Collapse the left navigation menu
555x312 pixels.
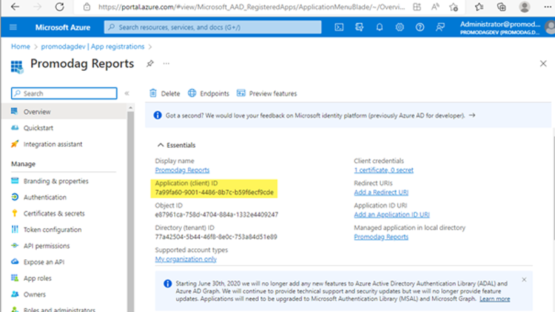(127, 94)
